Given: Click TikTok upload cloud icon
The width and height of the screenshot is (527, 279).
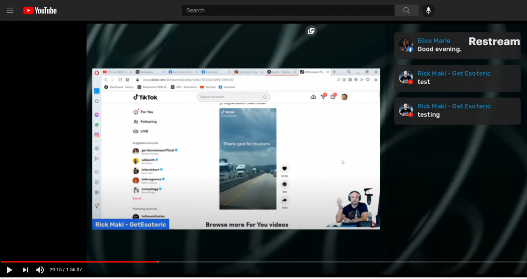Looking at the screenshot, I should (x=313, y=97).
